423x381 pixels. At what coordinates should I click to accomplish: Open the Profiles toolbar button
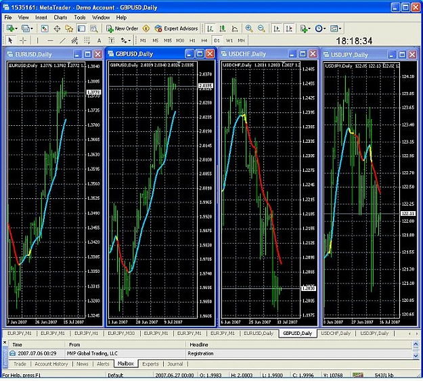[x=25, y=28]
